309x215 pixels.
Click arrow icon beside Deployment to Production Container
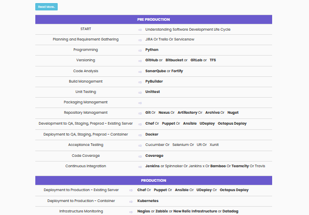131,202
